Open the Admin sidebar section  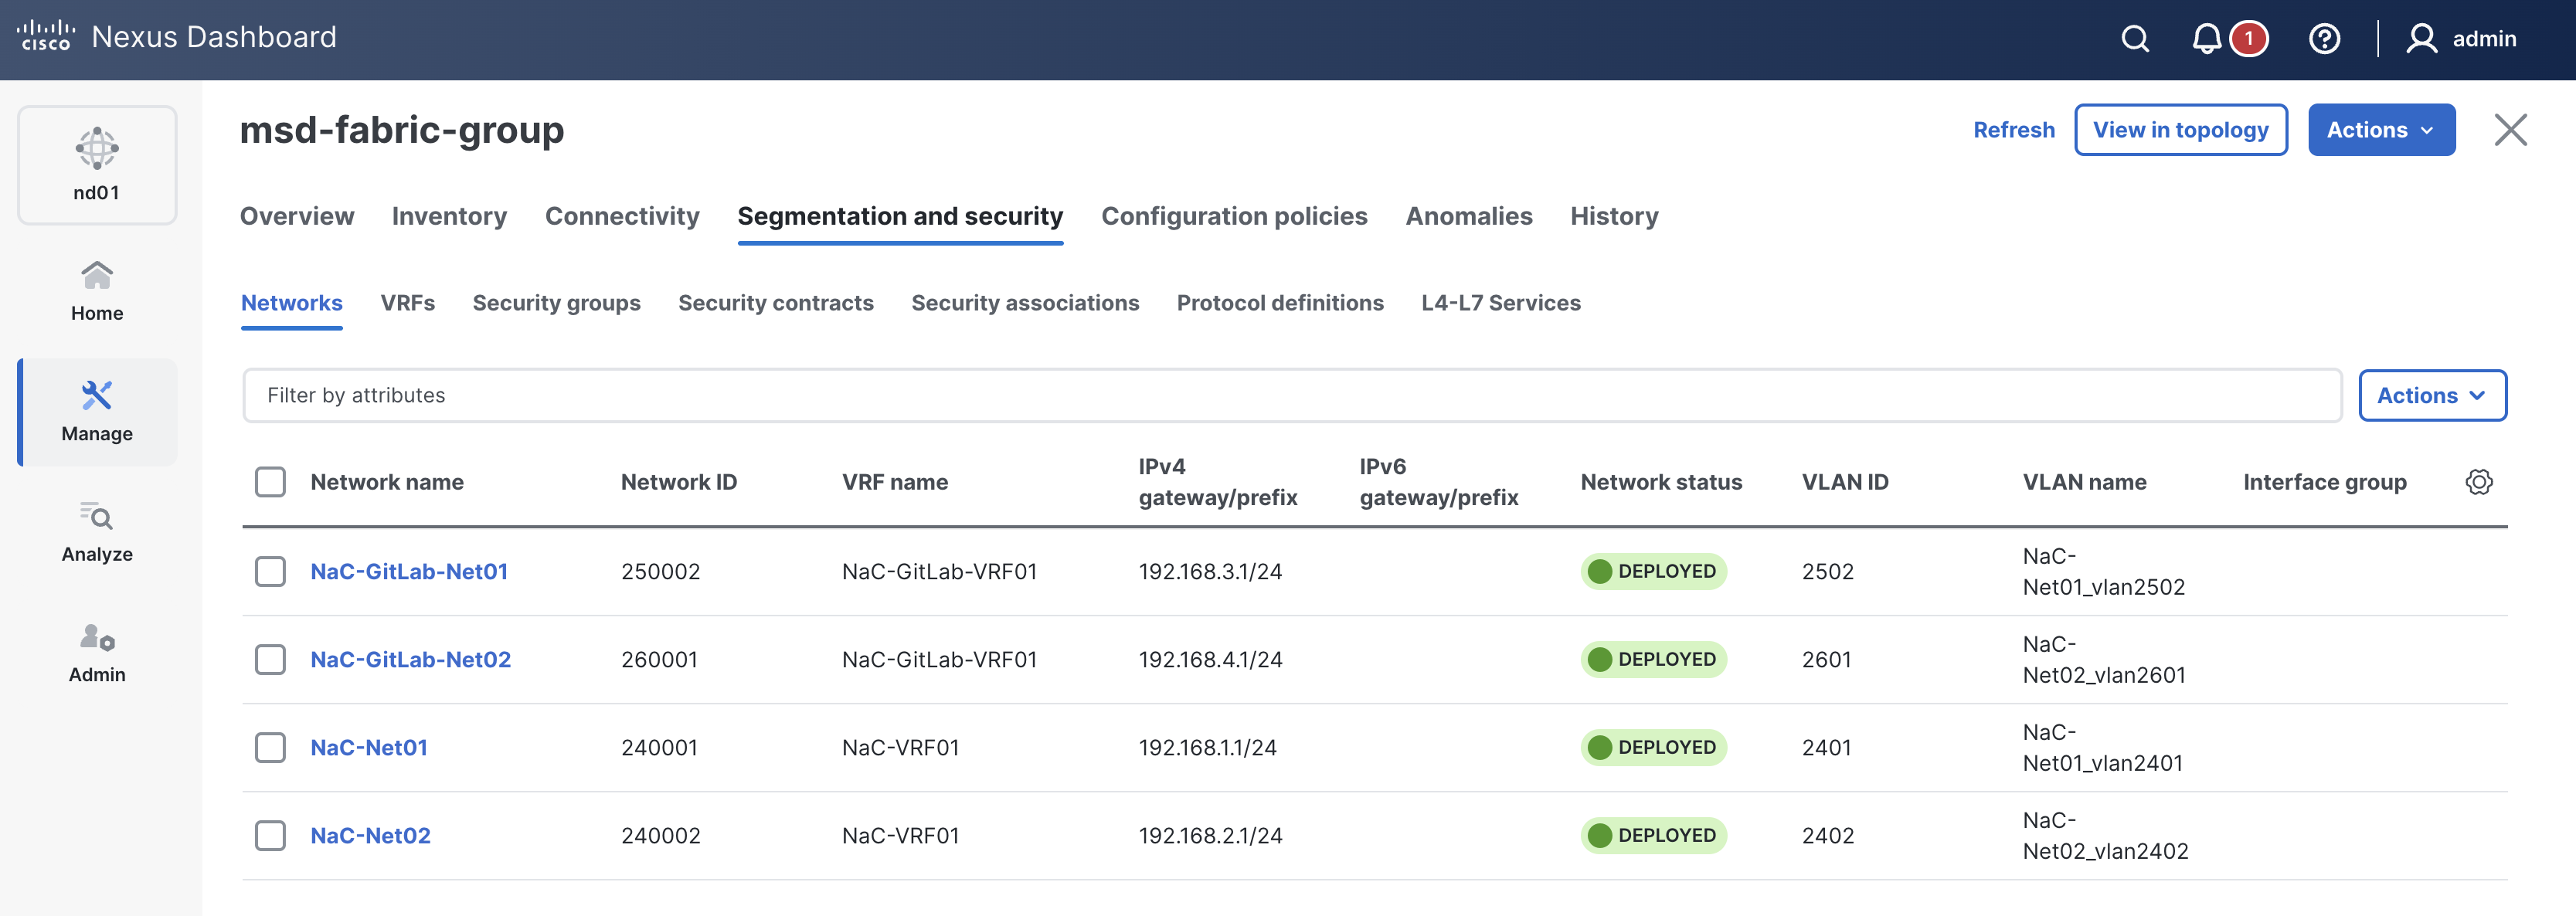(x=97, y=652)
